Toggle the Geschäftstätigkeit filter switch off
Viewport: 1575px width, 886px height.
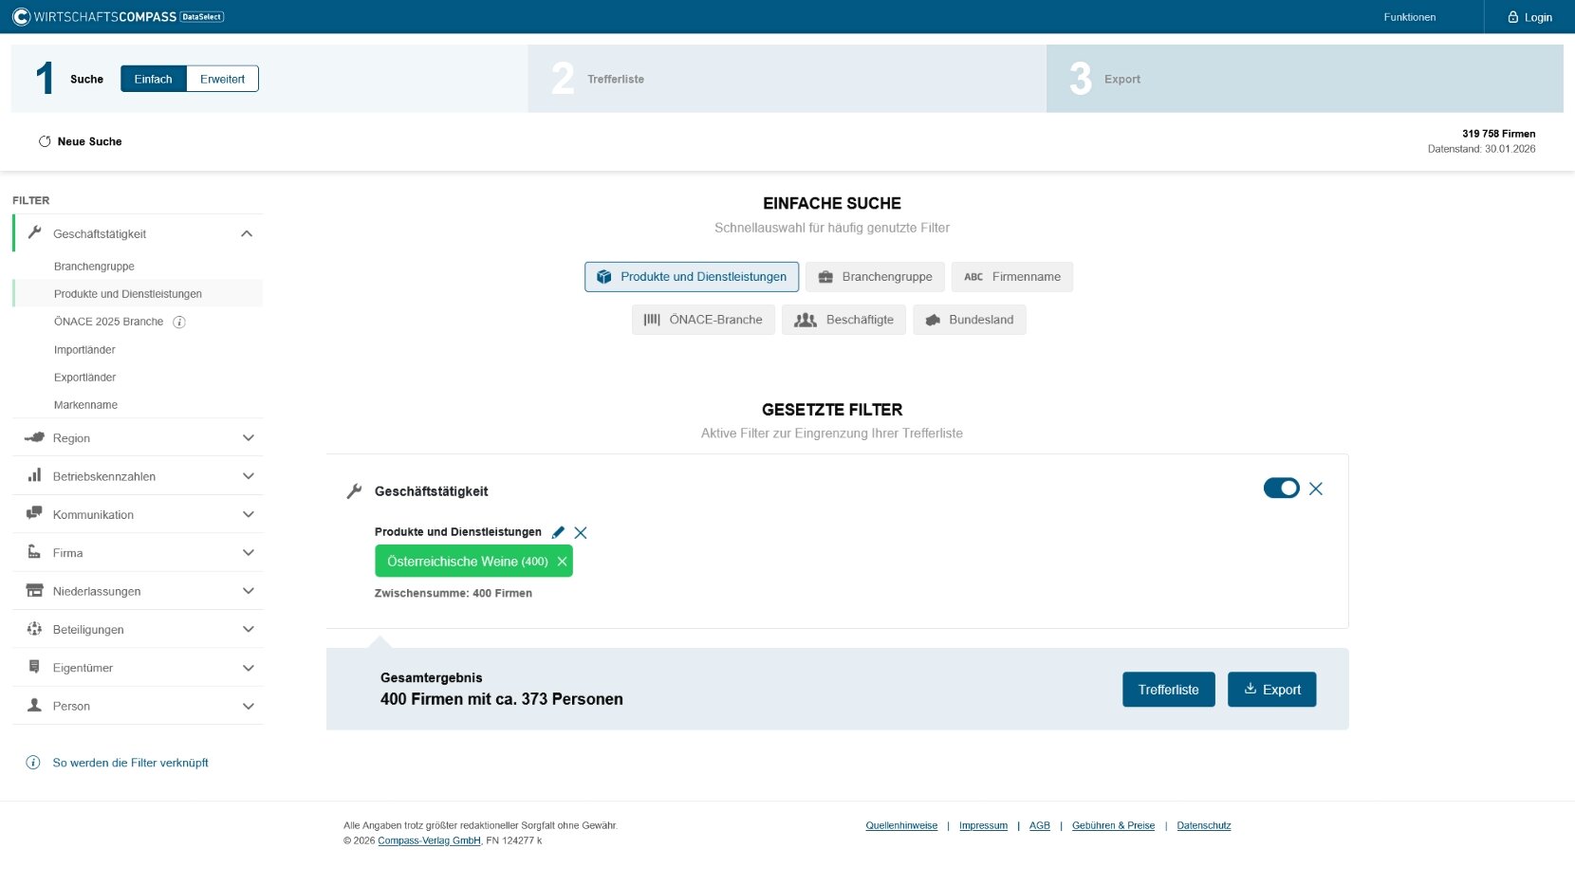point(1281,489)
